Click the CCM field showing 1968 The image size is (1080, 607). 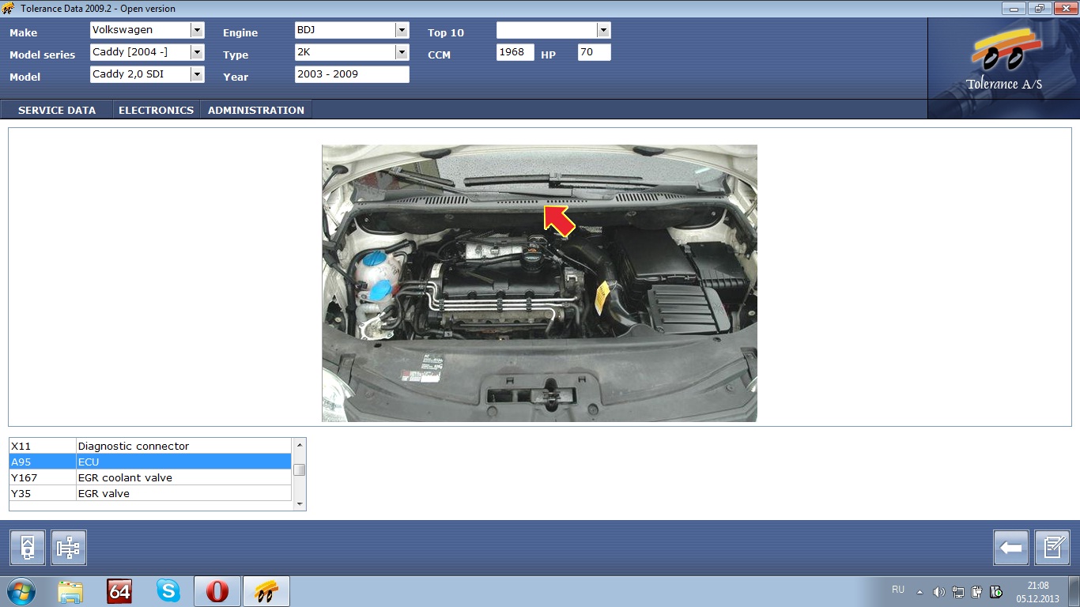pos(515,52)
